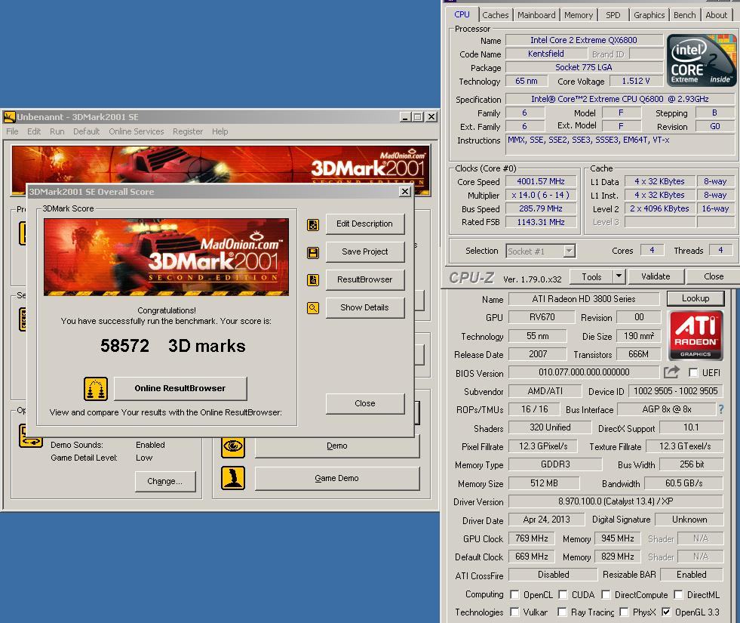Click the ResultBrowser button
Image resolution: width=740 pixels, height=623 pixels.
tap(365, 279)
